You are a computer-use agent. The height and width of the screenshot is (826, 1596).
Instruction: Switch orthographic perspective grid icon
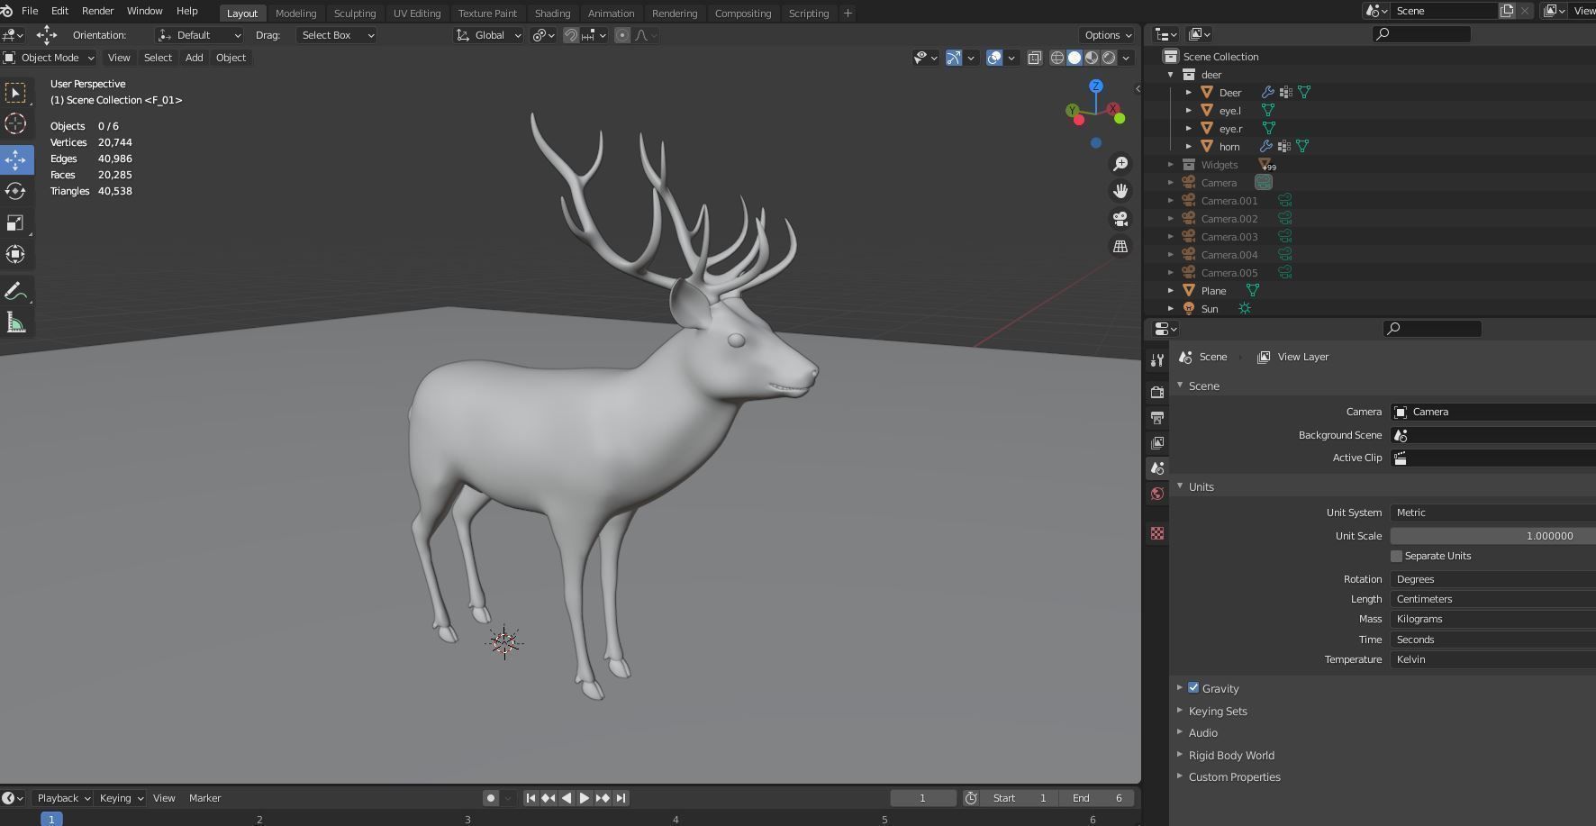click(1120, 246)
